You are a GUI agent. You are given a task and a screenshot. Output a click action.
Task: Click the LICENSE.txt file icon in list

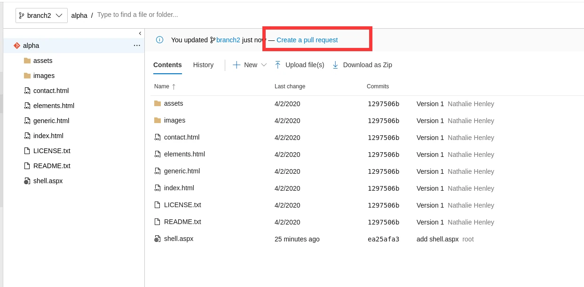(x=158, y=205)
